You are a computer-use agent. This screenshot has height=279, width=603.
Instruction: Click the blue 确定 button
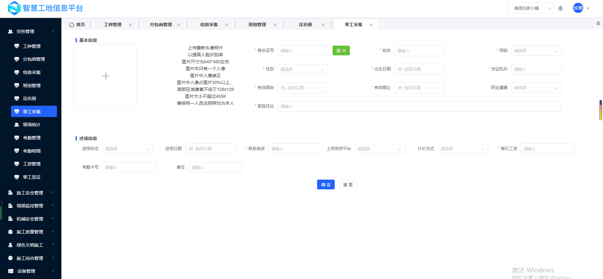pos(326,185)
